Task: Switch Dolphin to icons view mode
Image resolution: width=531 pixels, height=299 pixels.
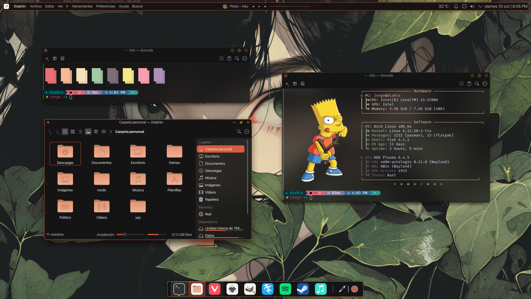Action: [x=65, y=132]
